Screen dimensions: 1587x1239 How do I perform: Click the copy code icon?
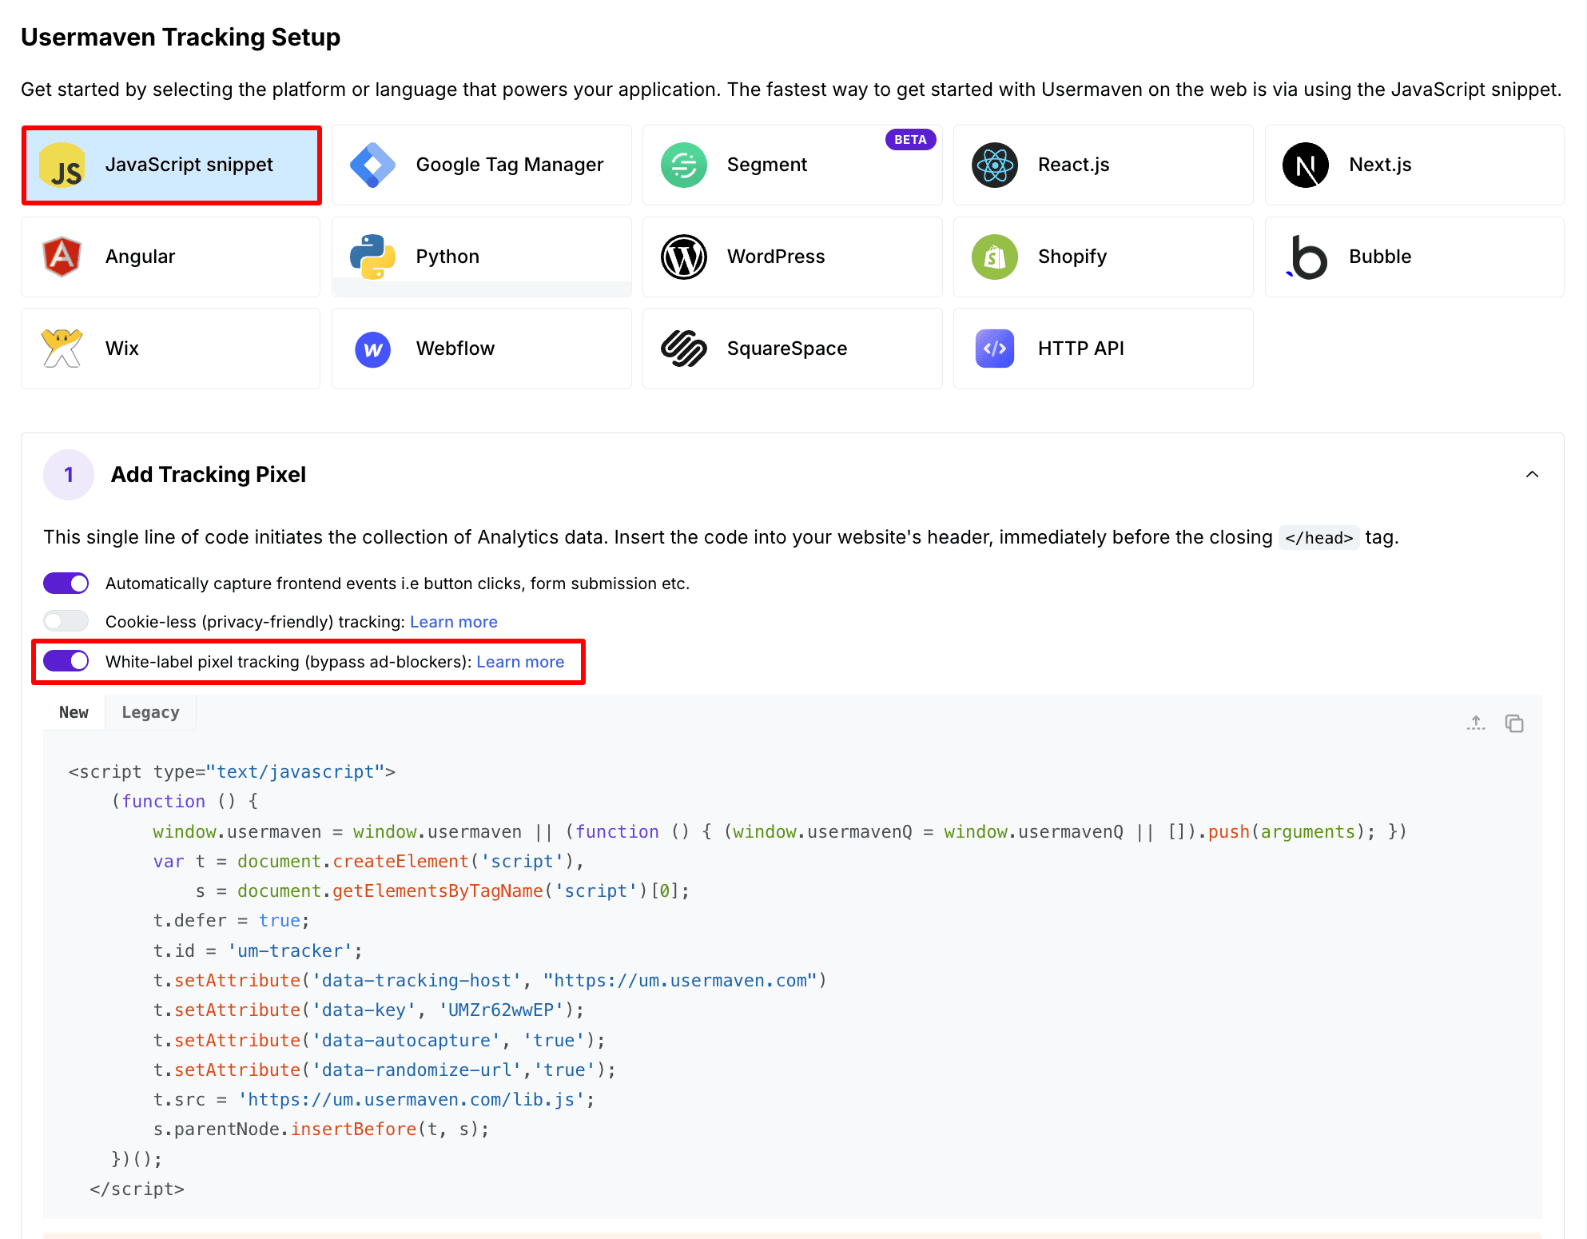[x=1513, y=723]
